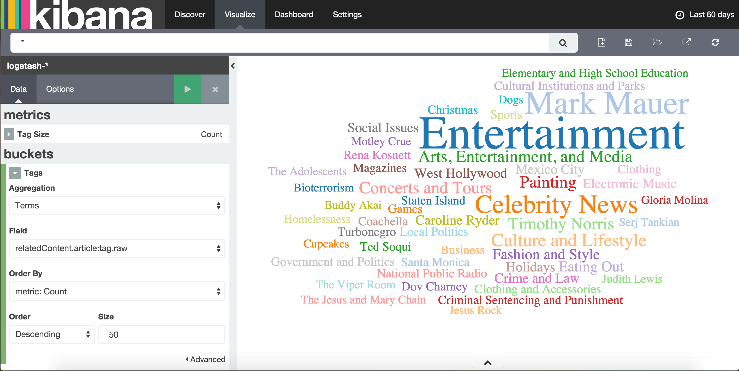Expand the bottom spy panel chevron
This screenshot has width=739, height=371.
tap(488, 363)
